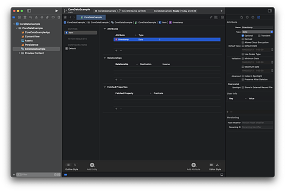
Task: Enable Store in External Record File
Action: [x=243, y=88]
